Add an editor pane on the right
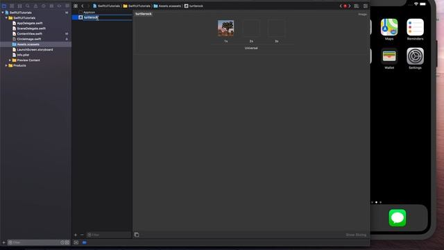This screenshot has width=444, height=250. pos(366,6)
